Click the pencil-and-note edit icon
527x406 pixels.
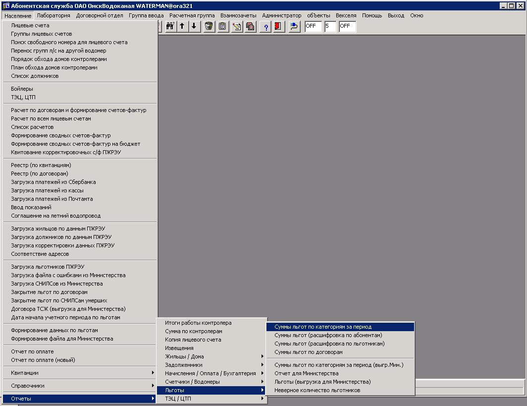[x=237, y=26]
